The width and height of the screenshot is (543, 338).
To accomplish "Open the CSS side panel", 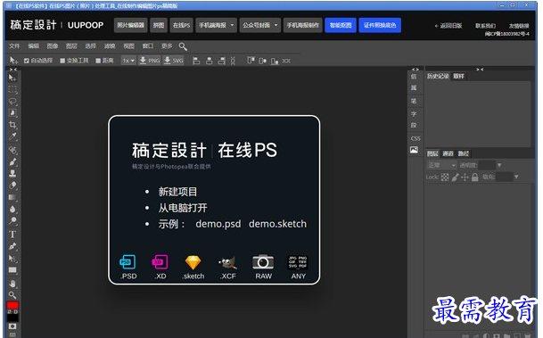I will click(x=415, y=138).
